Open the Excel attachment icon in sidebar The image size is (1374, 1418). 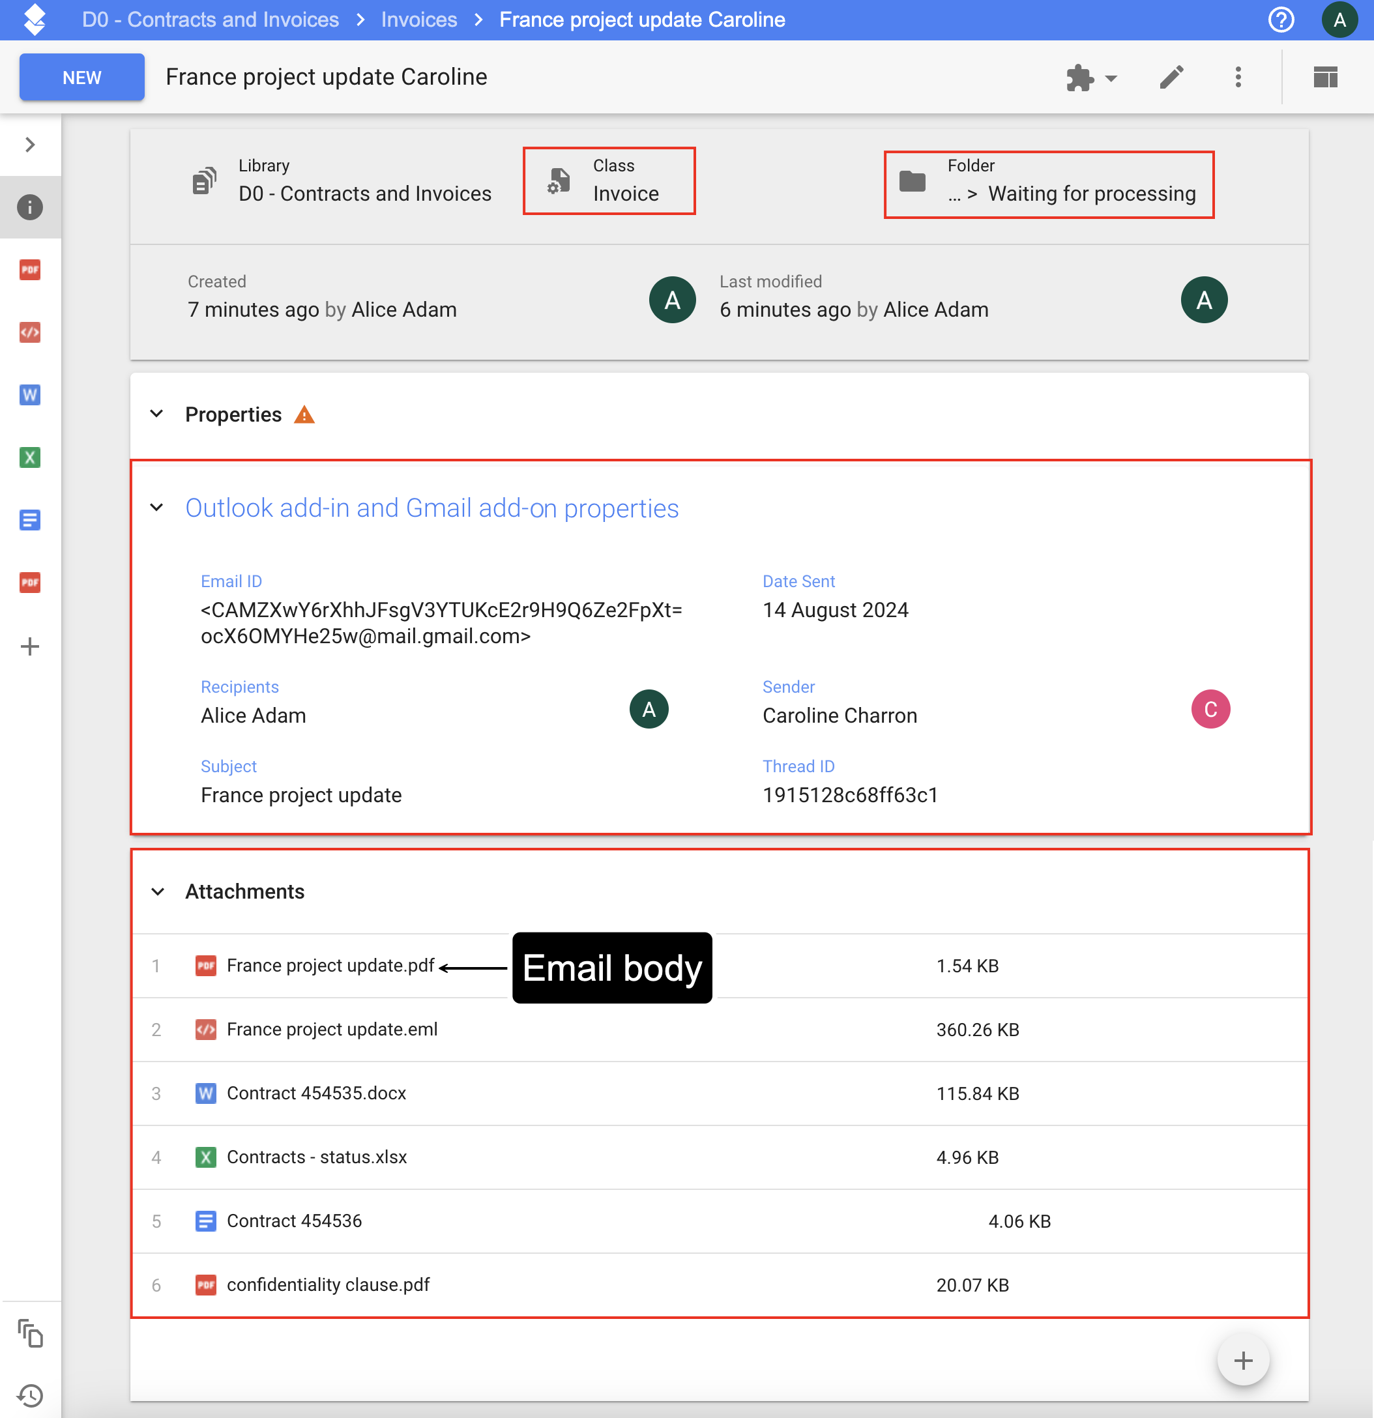point(30,457)
